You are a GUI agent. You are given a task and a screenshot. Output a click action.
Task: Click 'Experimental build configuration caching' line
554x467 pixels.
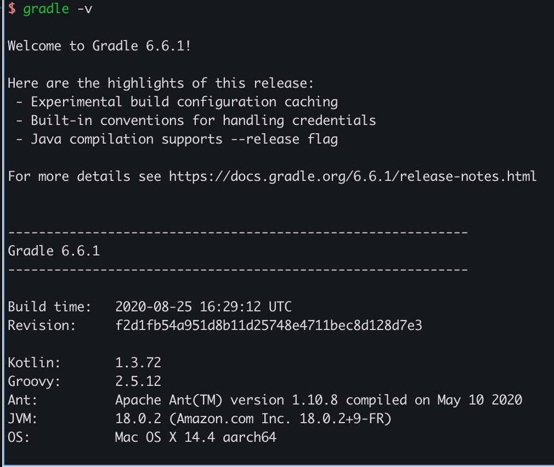[x=184, y=102]
